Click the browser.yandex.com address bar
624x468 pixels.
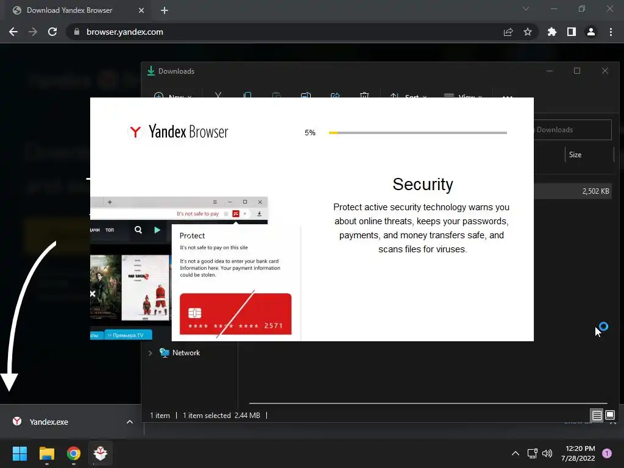tap(302, 32)
